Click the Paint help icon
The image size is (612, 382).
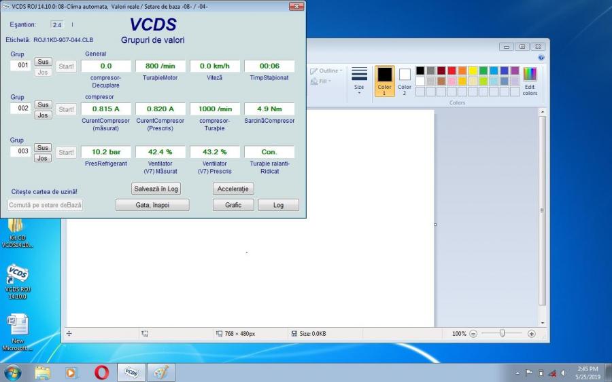pyautogui.click(x=541, y=58)
